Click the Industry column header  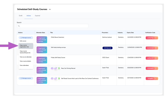point(120,32)
